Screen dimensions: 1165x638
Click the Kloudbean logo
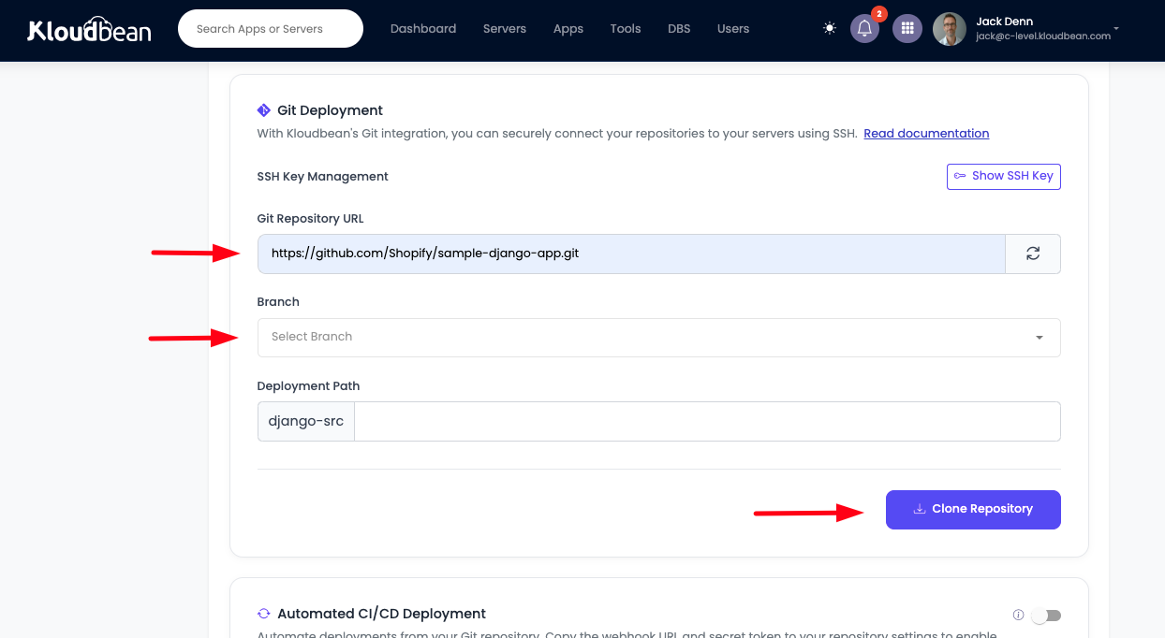[89, 30]
